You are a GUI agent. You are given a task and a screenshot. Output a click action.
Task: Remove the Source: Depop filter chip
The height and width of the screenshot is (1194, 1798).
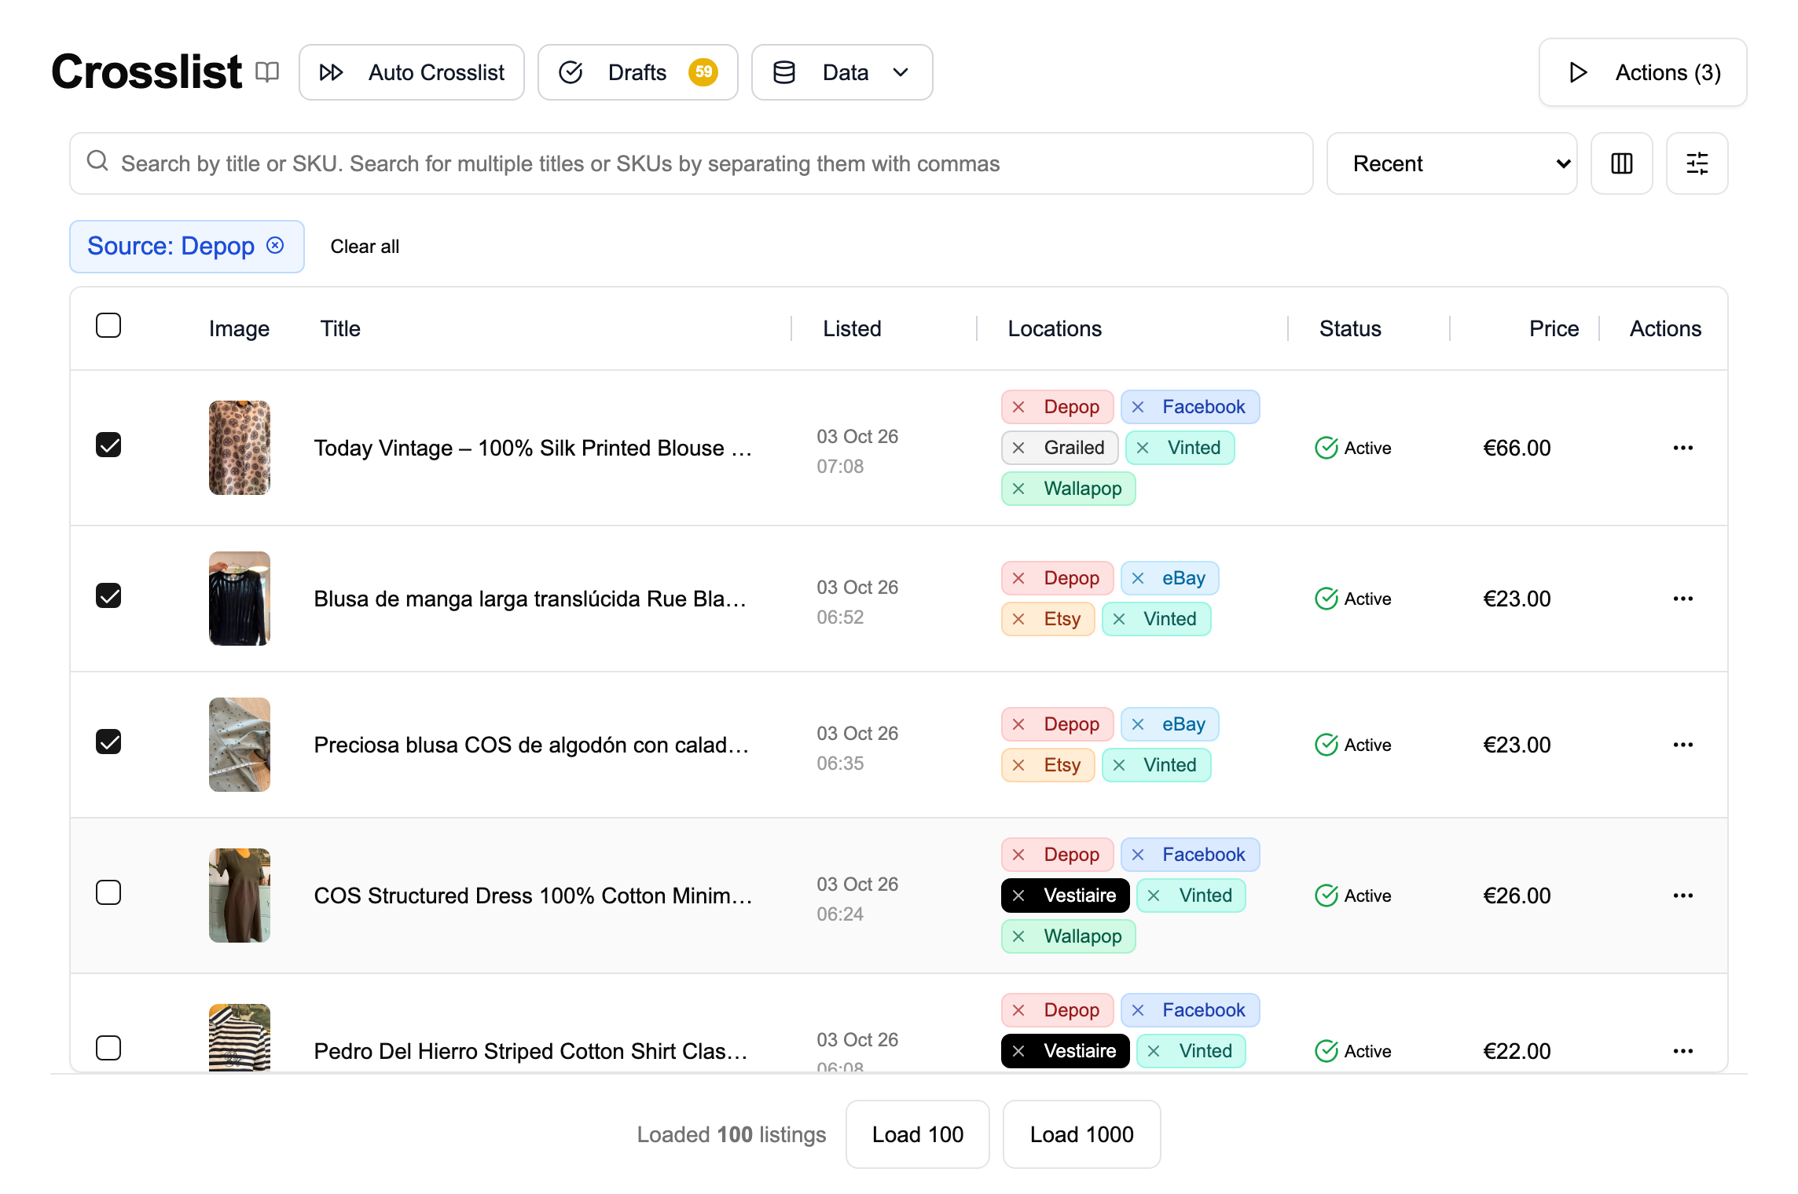click(275, 246)
